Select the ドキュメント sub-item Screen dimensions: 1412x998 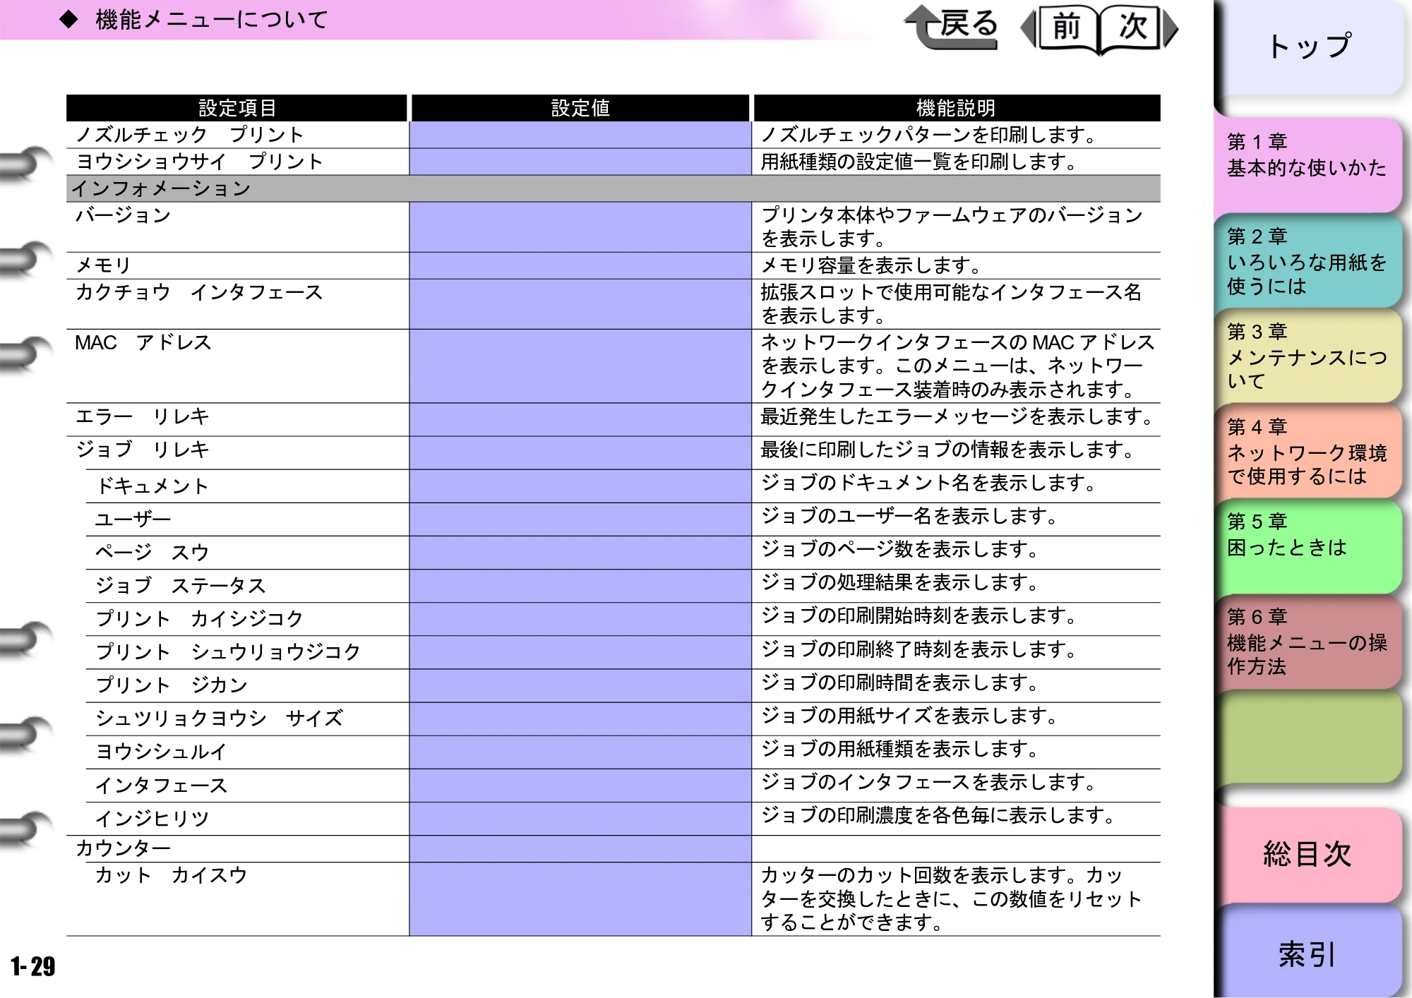coord(152,486)
